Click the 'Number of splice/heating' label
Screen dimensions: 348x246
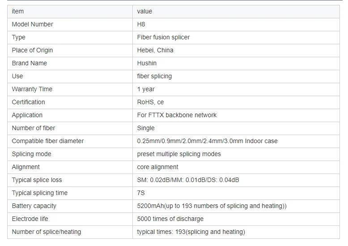click(46, 232)
